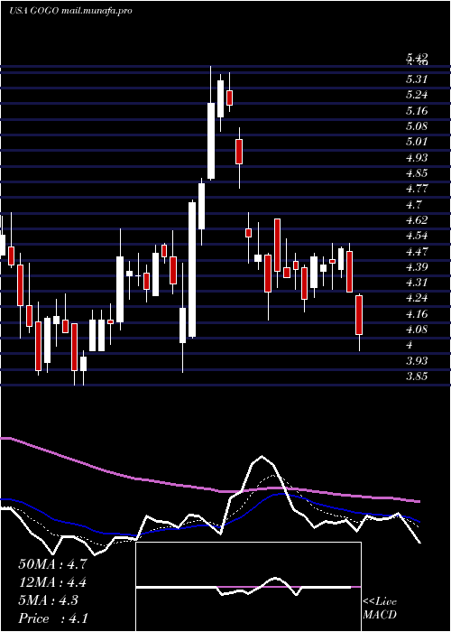Click the Price : 4.1 readout
The height and width of the screenshot is (632, 451).
[53, 618]
